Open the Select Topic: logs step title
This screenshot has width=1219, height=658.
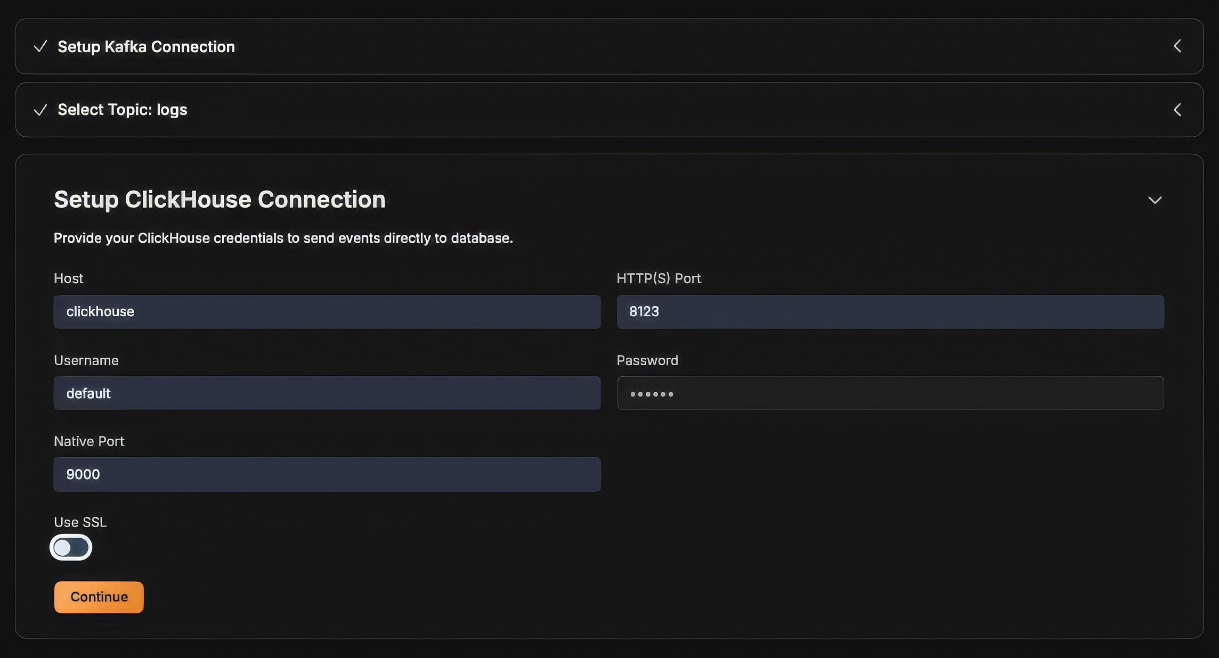coord(123,110)
